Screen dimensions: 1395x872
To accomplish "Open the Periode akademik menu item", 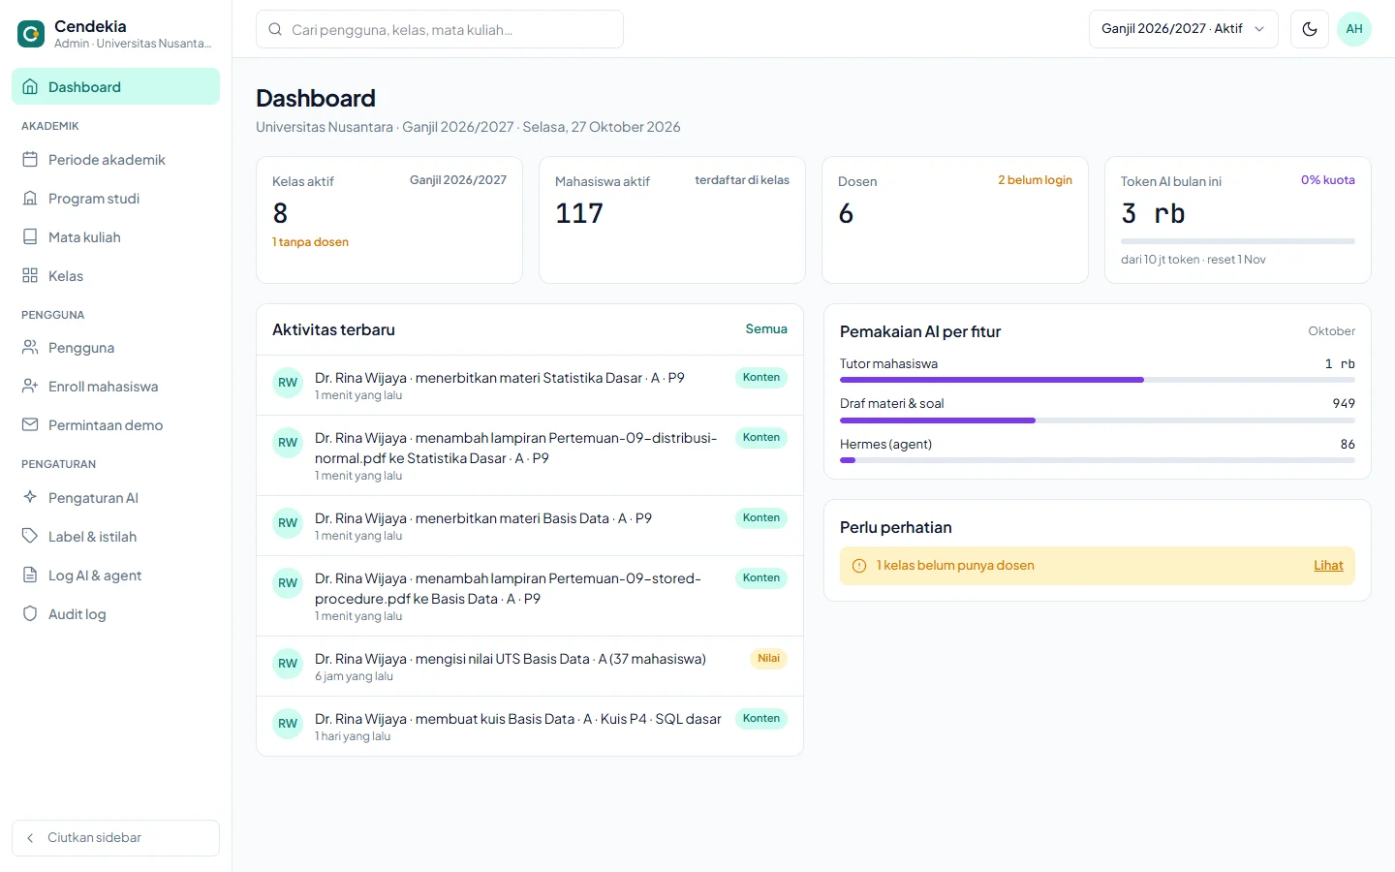I will 116,159.
